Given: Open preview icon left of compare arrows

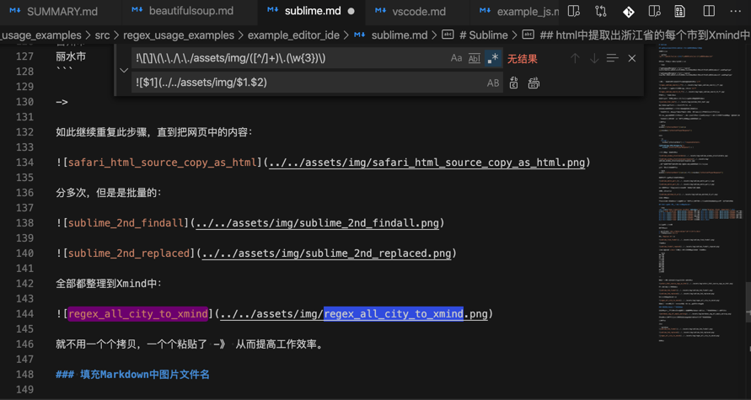Looking at the screenshot, I should [x=573, y=11].
